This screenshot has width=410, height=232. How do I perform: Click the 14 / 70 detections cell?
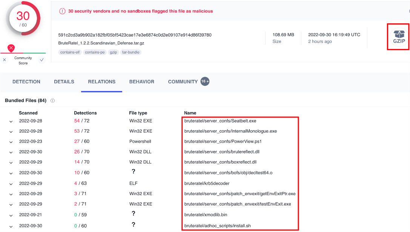[82, 162]
